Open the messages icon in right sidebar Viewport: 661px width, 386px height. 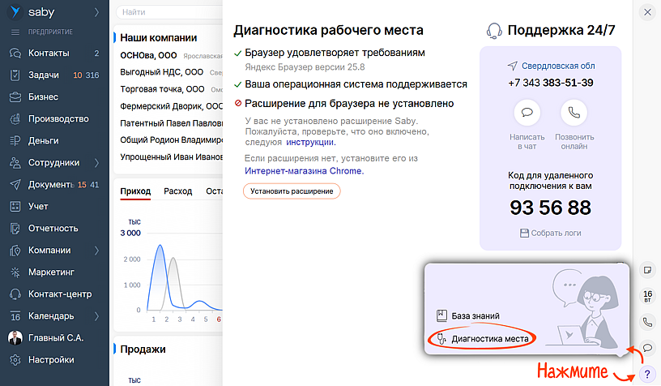pyautogui.click(x=647, y=348)
